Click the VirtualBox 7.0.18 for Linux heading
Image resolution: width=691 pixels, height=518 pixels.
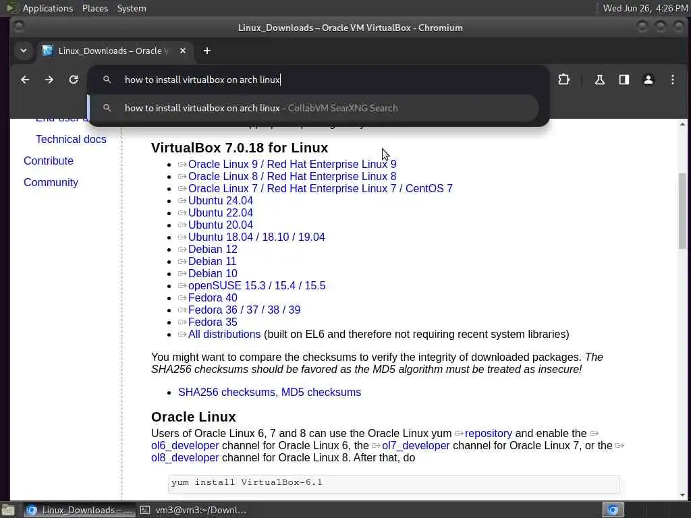pos(240,148)
